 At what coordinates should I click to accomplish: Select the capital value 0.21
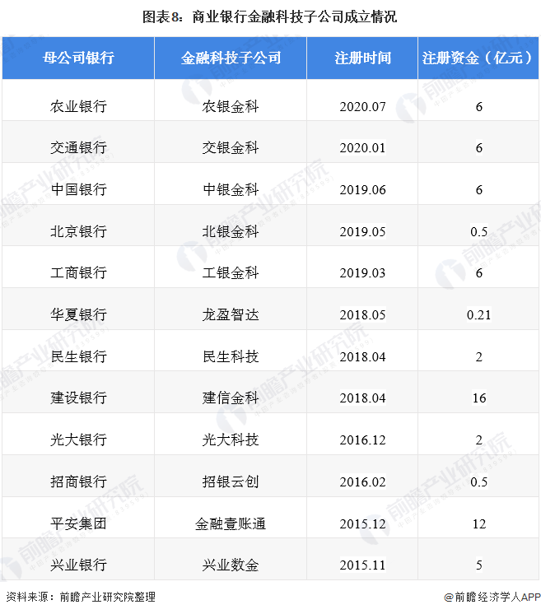tap(478, 314)
